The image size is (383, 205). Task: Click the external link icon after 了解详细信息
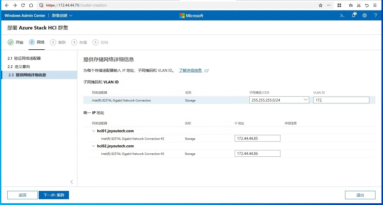pyautogui.click(x=207, y=71)
